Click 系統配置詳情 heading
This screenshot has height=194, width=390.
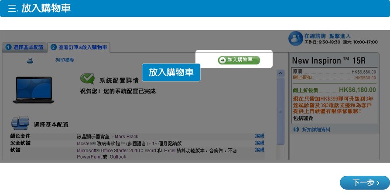119,80
